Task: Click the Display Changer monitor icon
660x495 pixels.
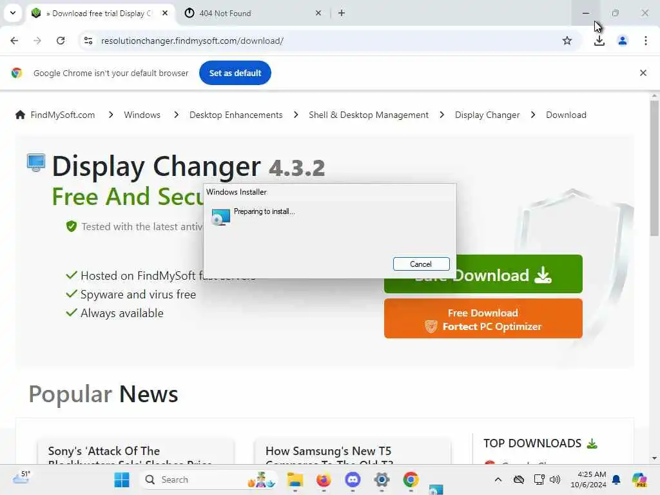Action: pos(36,162)
